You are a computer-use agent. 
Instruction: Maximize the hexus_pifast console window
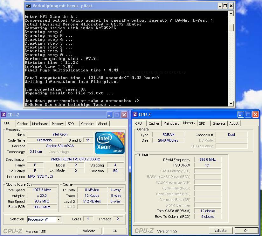[225, 6]
